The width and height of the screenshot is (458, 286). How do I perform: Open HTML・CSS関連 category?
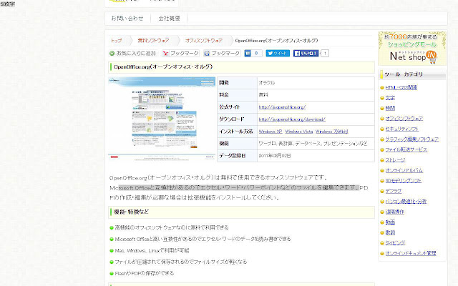401,87
